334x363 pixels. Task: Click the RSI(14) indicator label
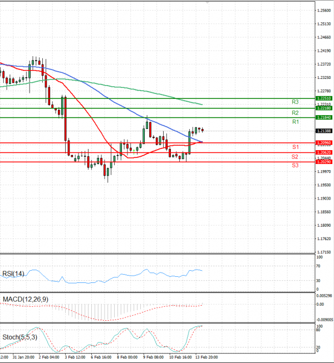tap(13, 274)
